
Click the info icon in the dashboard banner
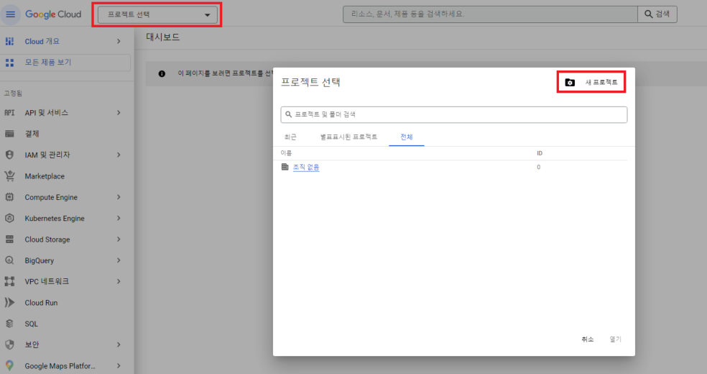(x=162, y=73)
